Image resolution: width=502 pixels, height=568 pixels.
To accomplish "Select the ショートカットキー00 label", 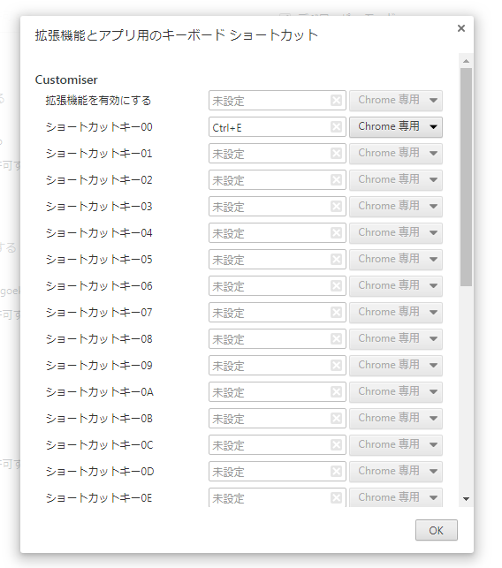I will (x=99, y=127).
